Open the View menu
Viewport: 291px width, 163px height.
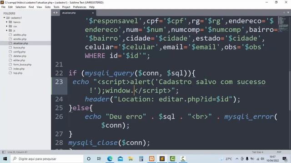coord(40,7)
